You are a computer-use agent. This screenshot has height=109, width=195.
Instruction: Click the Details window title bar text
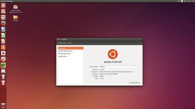click(64, 40)
